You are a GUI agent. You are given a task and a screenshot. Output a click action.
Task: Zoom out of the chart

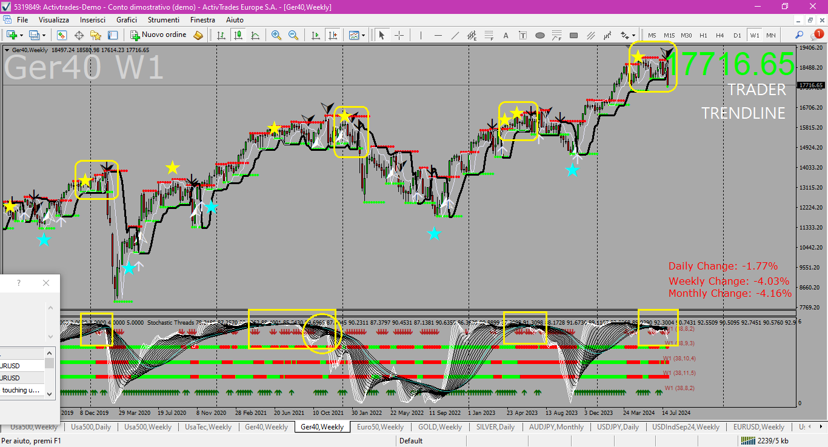[x=293, y=35]
